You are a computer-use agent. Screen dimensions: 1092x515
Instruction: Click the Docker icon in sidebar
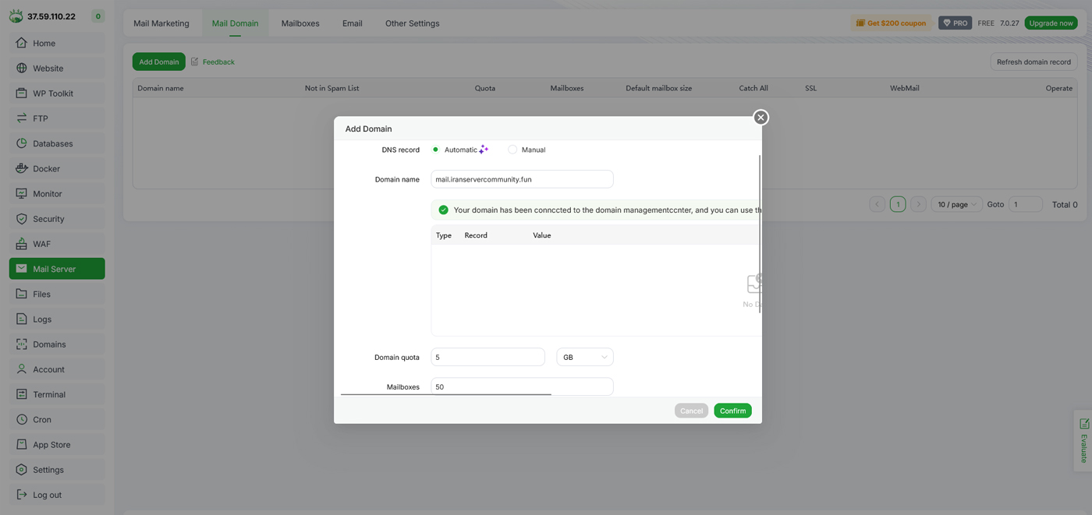(x=22, y=168)
